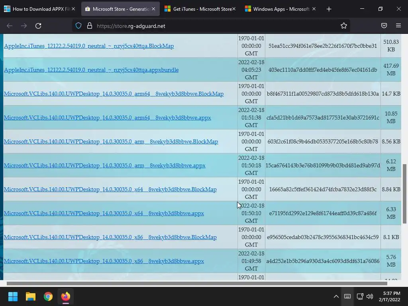The height and width of the screenshot is (306, 408).
Task: Download the AppleInc.iTunes neutral BlockMap file
Action: (89, 46)
